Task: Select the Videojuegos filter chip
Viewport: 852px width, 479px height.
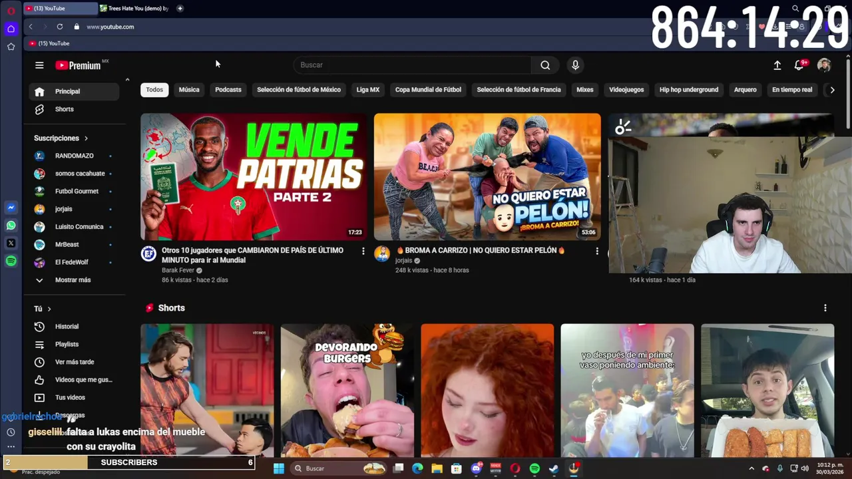Action: click(x=626, y=90)
